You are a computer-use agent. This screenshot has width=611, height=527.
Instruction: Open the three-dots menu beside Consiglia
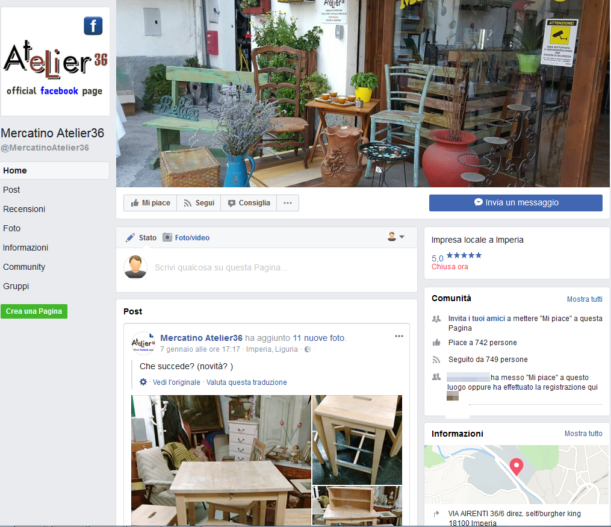pos(288,203)
